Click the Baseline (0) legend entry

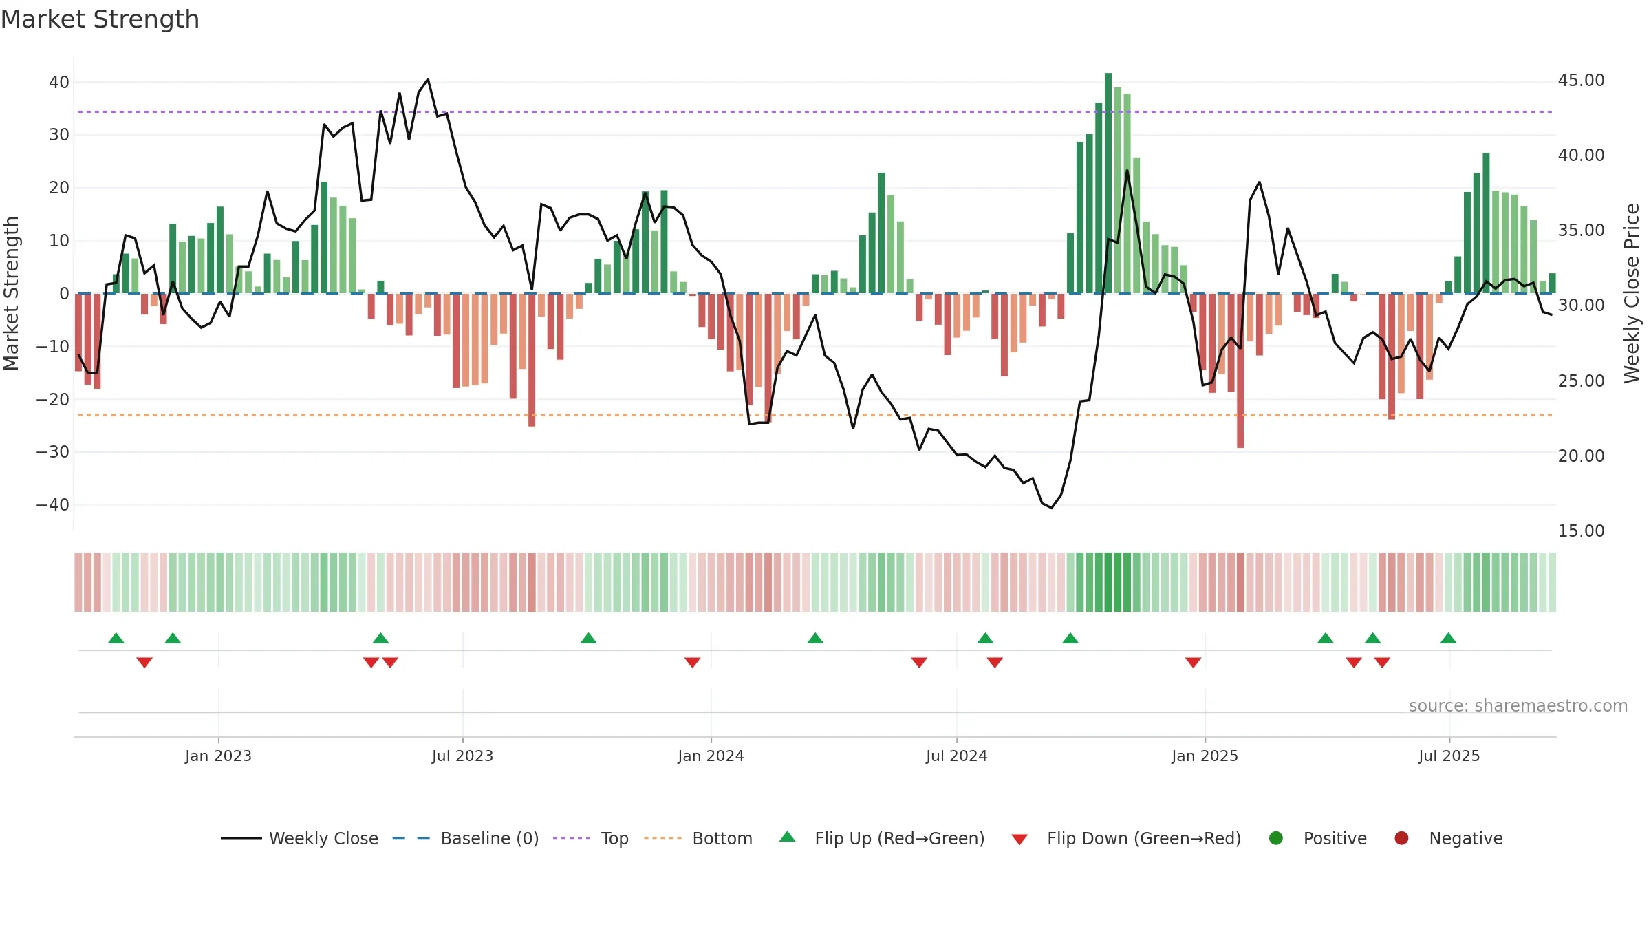[x=466, y=838]
